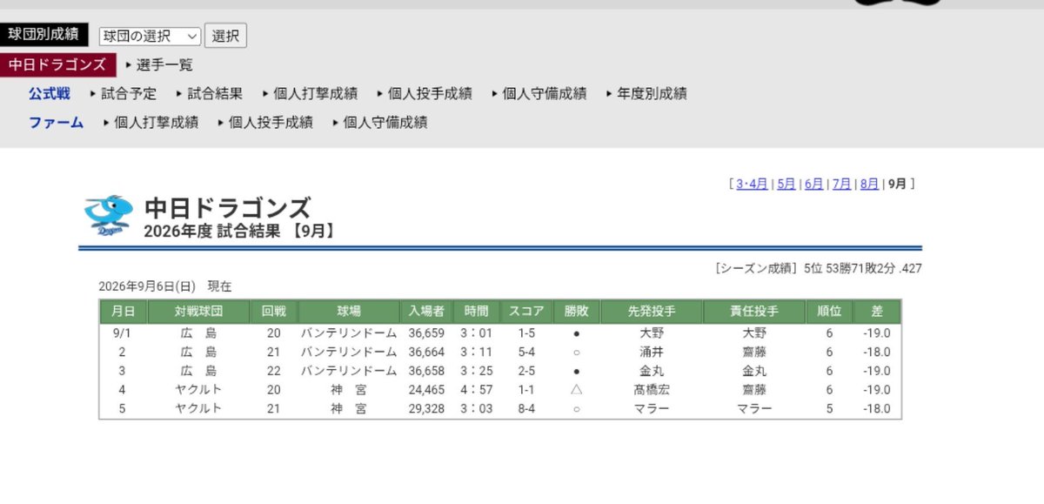
Task: Click the 勝敗 column header
Action: [x=576, y=311]
